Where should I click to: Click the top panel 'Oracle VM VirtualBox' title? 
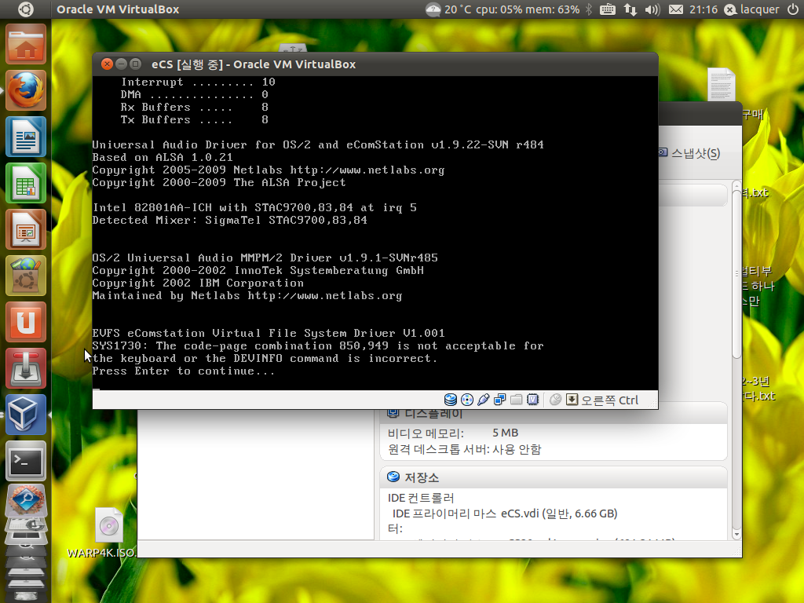[118, 9]
